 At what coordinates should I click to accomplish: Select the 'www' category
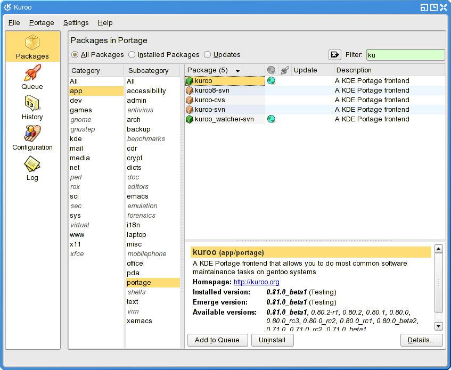(x=96, y=235)
